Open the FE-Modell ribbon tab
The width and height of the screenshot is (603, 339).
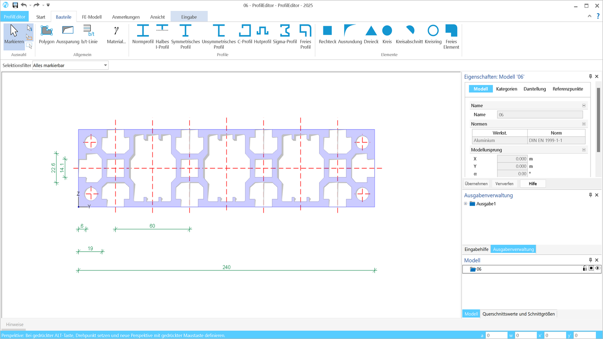tap(92, 17)
